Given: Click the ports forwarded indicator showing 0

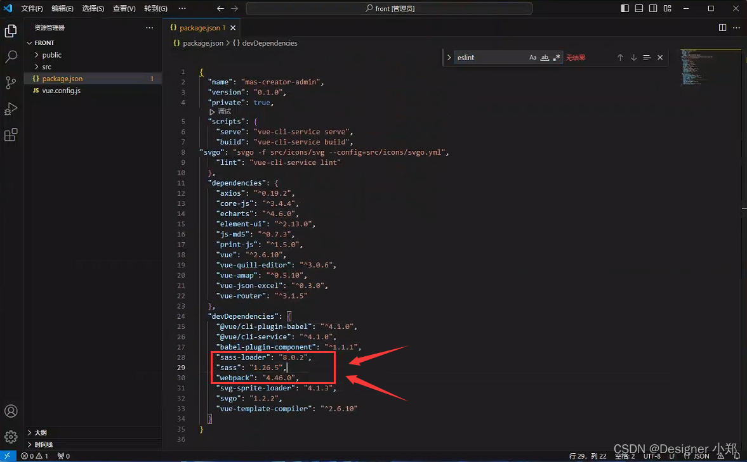Looking at the screenshot, I should click(x=63, y=456).
